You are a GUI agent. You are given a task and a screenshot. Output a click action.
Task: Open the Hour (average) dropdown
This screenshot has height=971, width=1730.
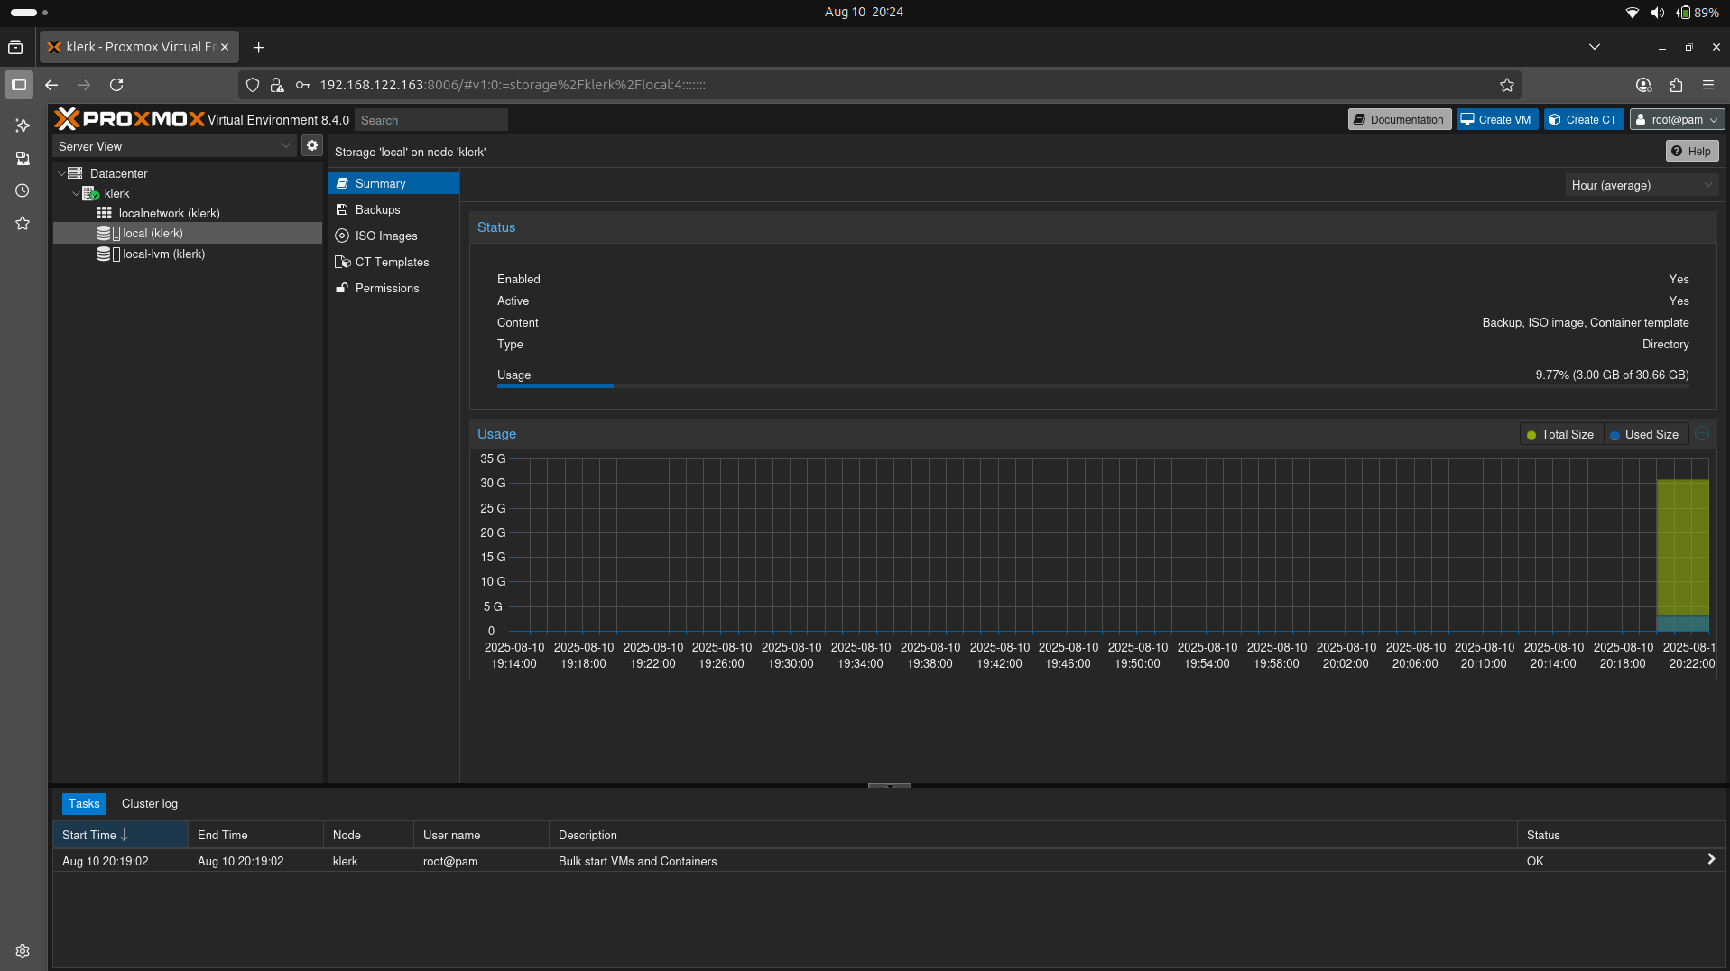tap(1641, 185)
